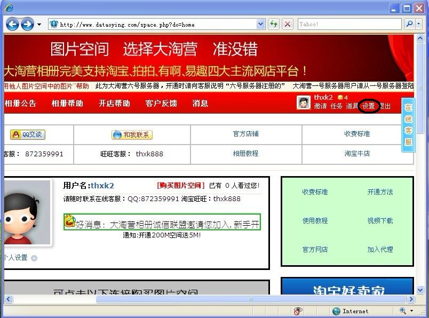The image size is (429, 318).
Task: Open the 邀请 link
Action: [320, 106]
